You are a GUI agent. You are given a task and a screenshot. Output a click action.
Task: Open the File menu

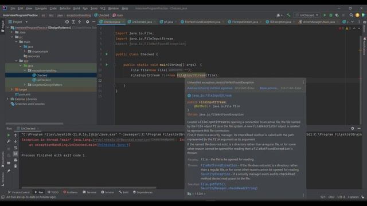tap(13, 8)
